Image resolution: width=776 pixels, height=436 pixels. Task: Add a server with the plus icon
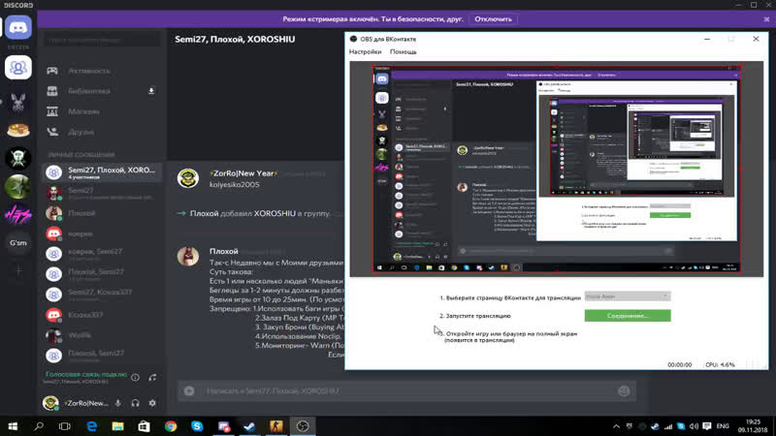point(18,271)
